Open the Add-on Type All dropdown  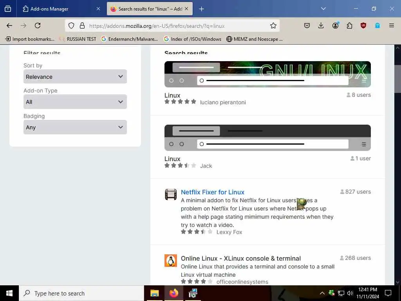pos(75,102)
